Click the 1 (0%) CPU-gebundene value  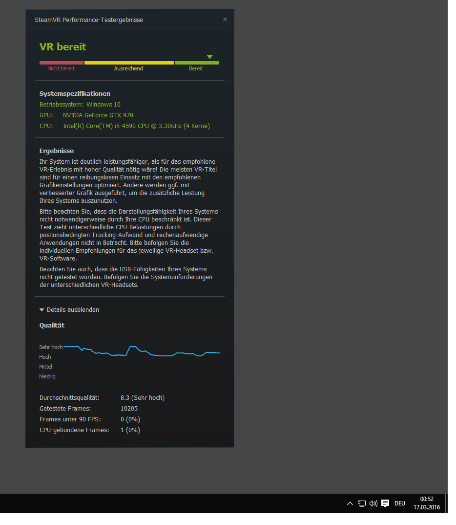pos(130,430)
